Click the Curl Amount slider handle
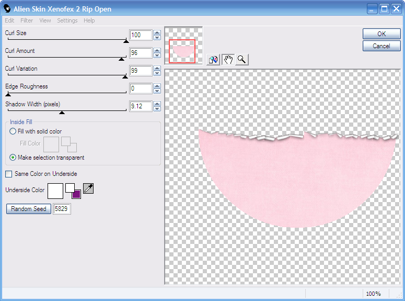The height and width of the screenshot is (301, 405). pyautogui.click(x=121, y=59)
